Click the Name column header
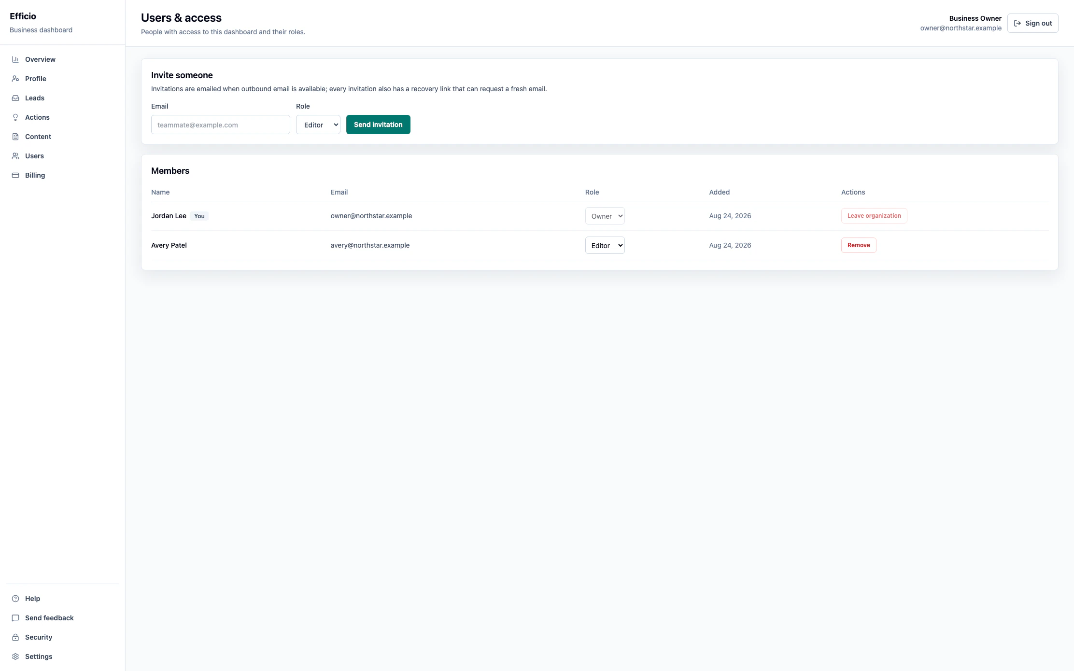The width and height of the screenshot is (1074, 671). [160, 192]
